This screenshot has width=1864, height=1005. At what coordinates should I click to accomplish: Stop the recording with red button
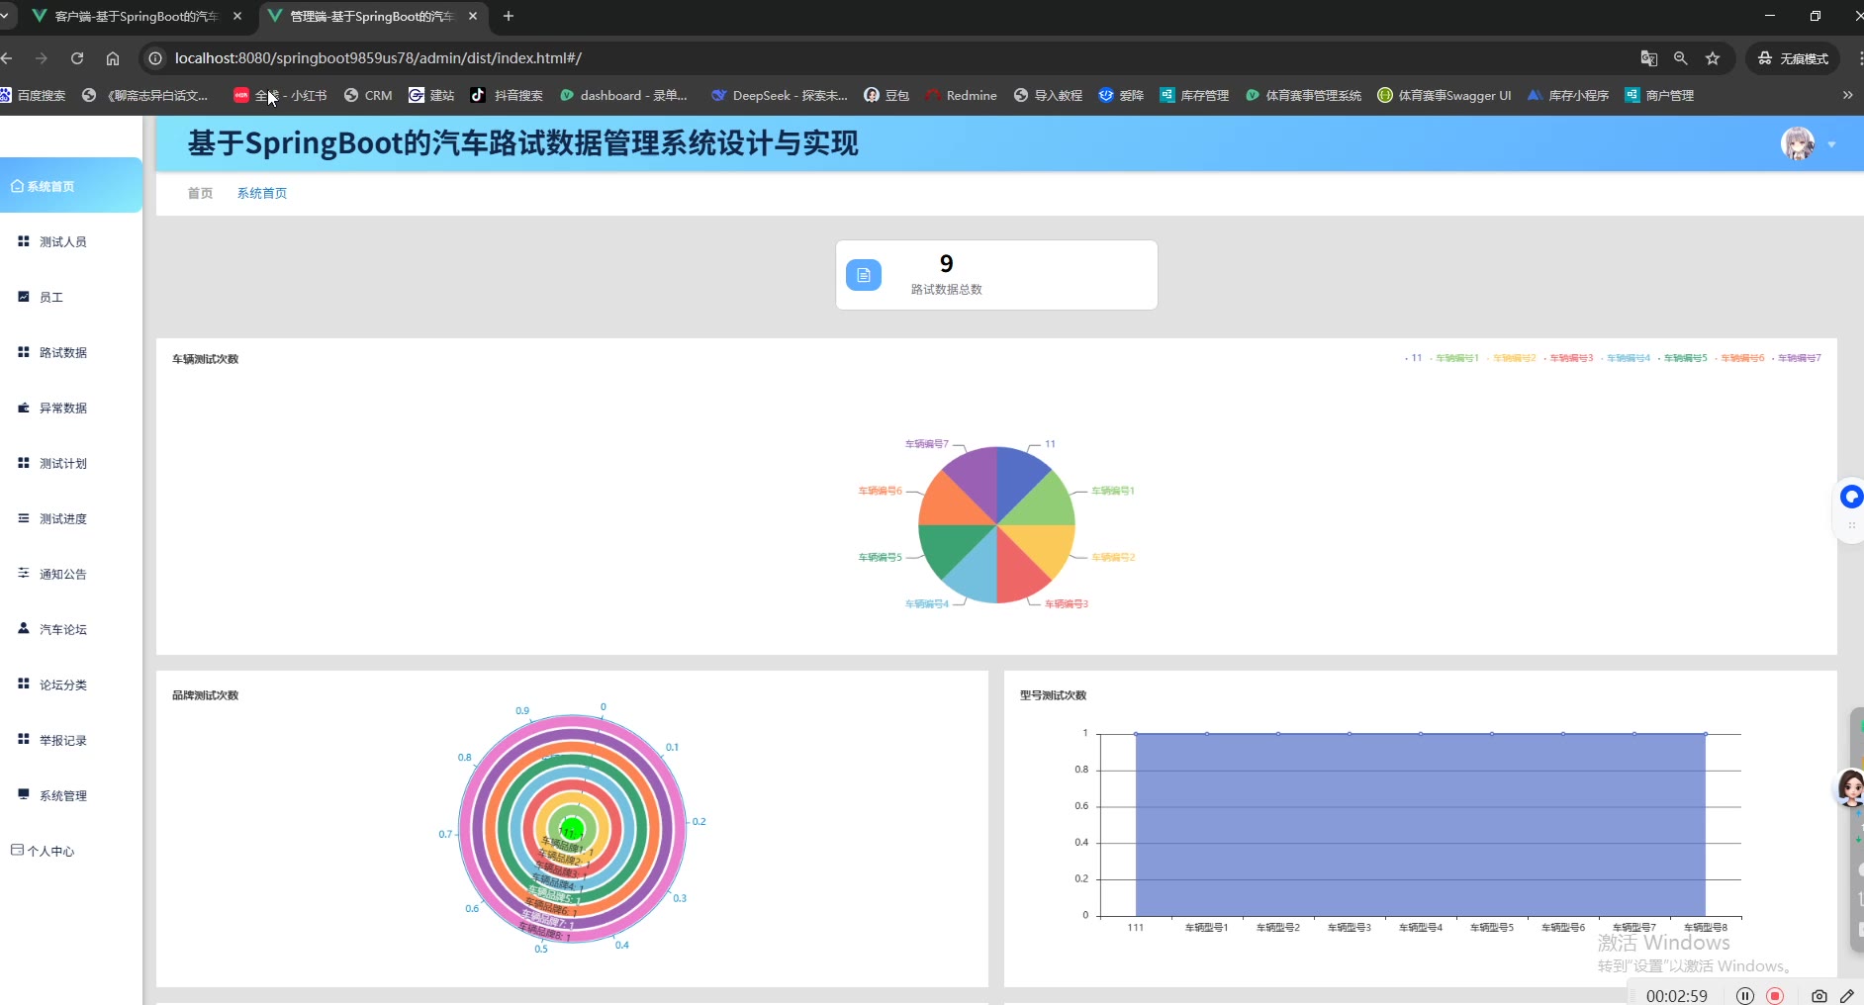(1775, 996)
